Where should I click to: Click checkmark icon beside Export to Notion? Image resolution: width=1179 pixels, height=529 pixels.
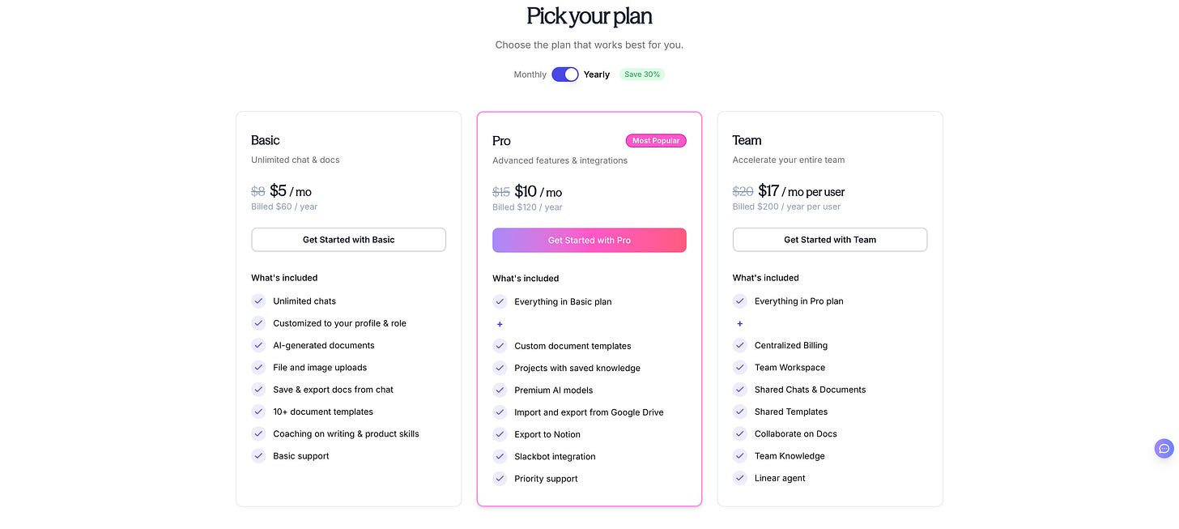[x=500, y=434]
